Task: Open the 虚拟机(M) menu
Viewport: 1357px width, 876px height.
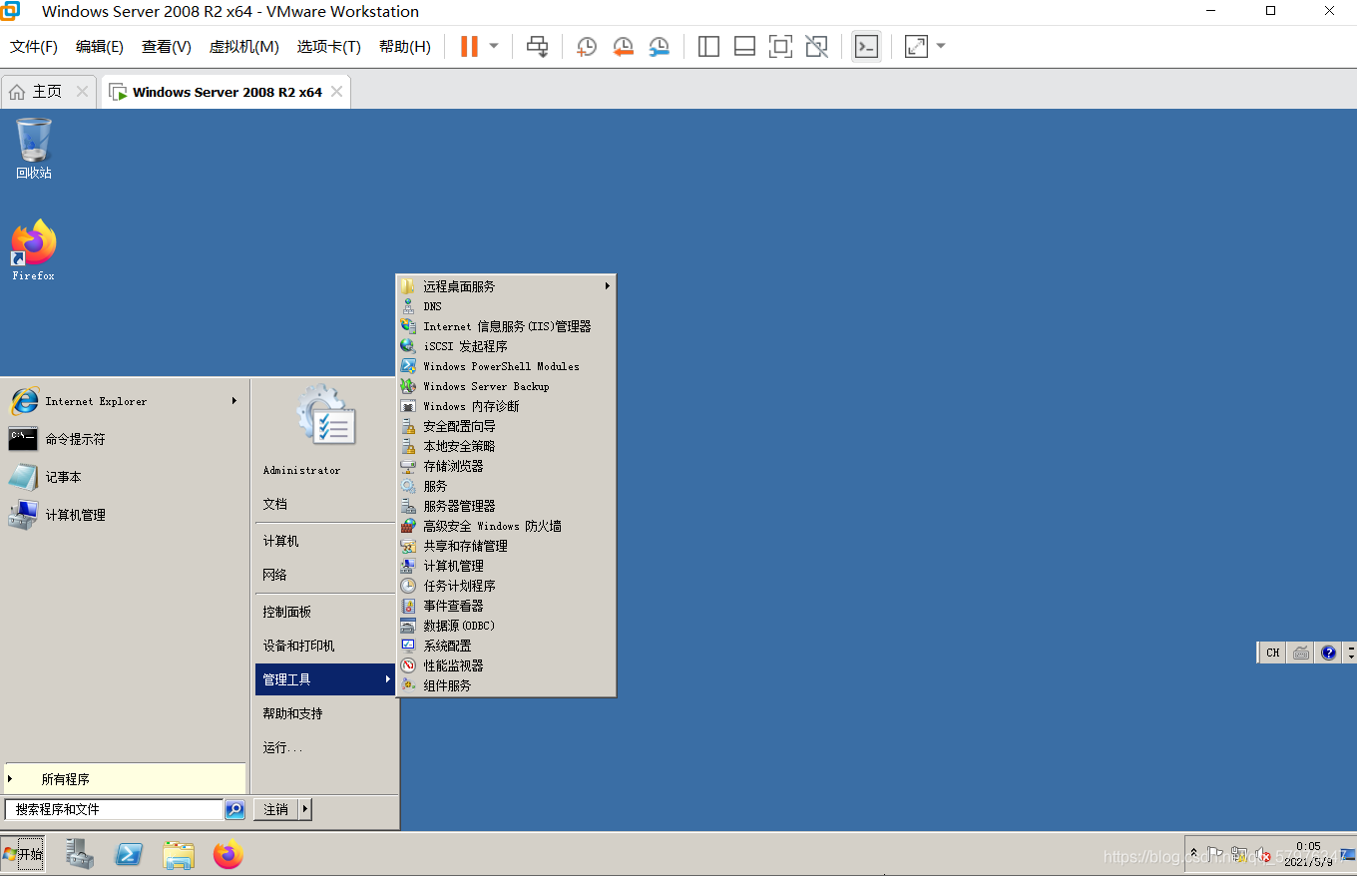Action: [x=243, y=47]
